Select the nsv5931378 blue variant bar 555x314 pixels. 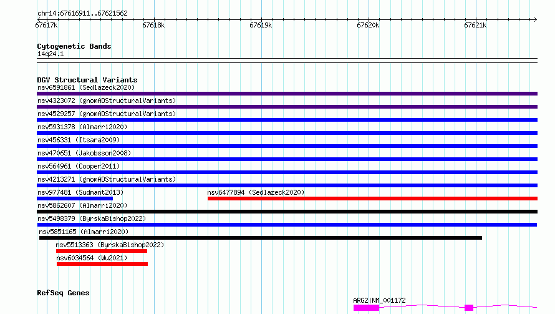[x=287, y=133]
